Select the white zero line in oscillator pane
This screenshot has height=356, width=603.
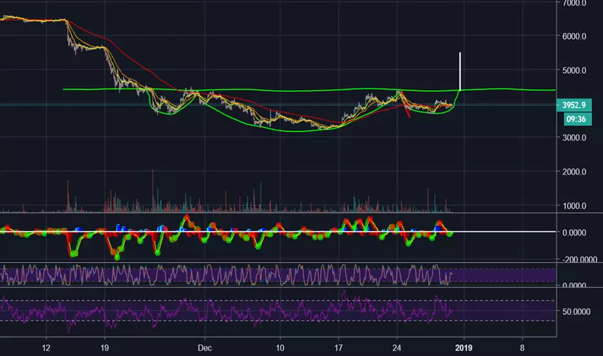[x=278, y=232]
